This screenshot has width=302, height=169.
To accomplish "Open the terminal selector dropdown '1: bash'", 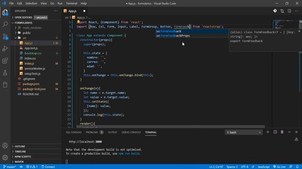I will point(243,132).
